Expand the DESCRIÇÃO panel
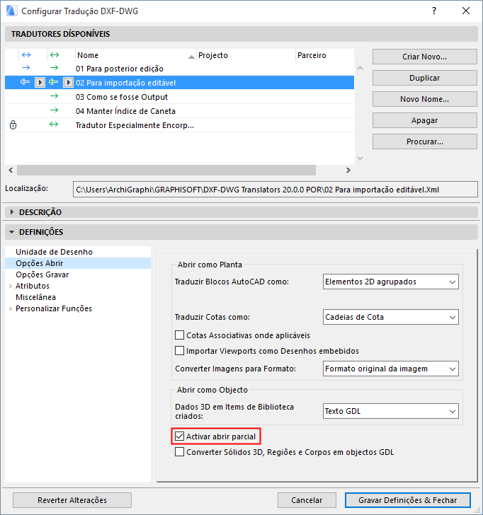 (x=12, y=212)
